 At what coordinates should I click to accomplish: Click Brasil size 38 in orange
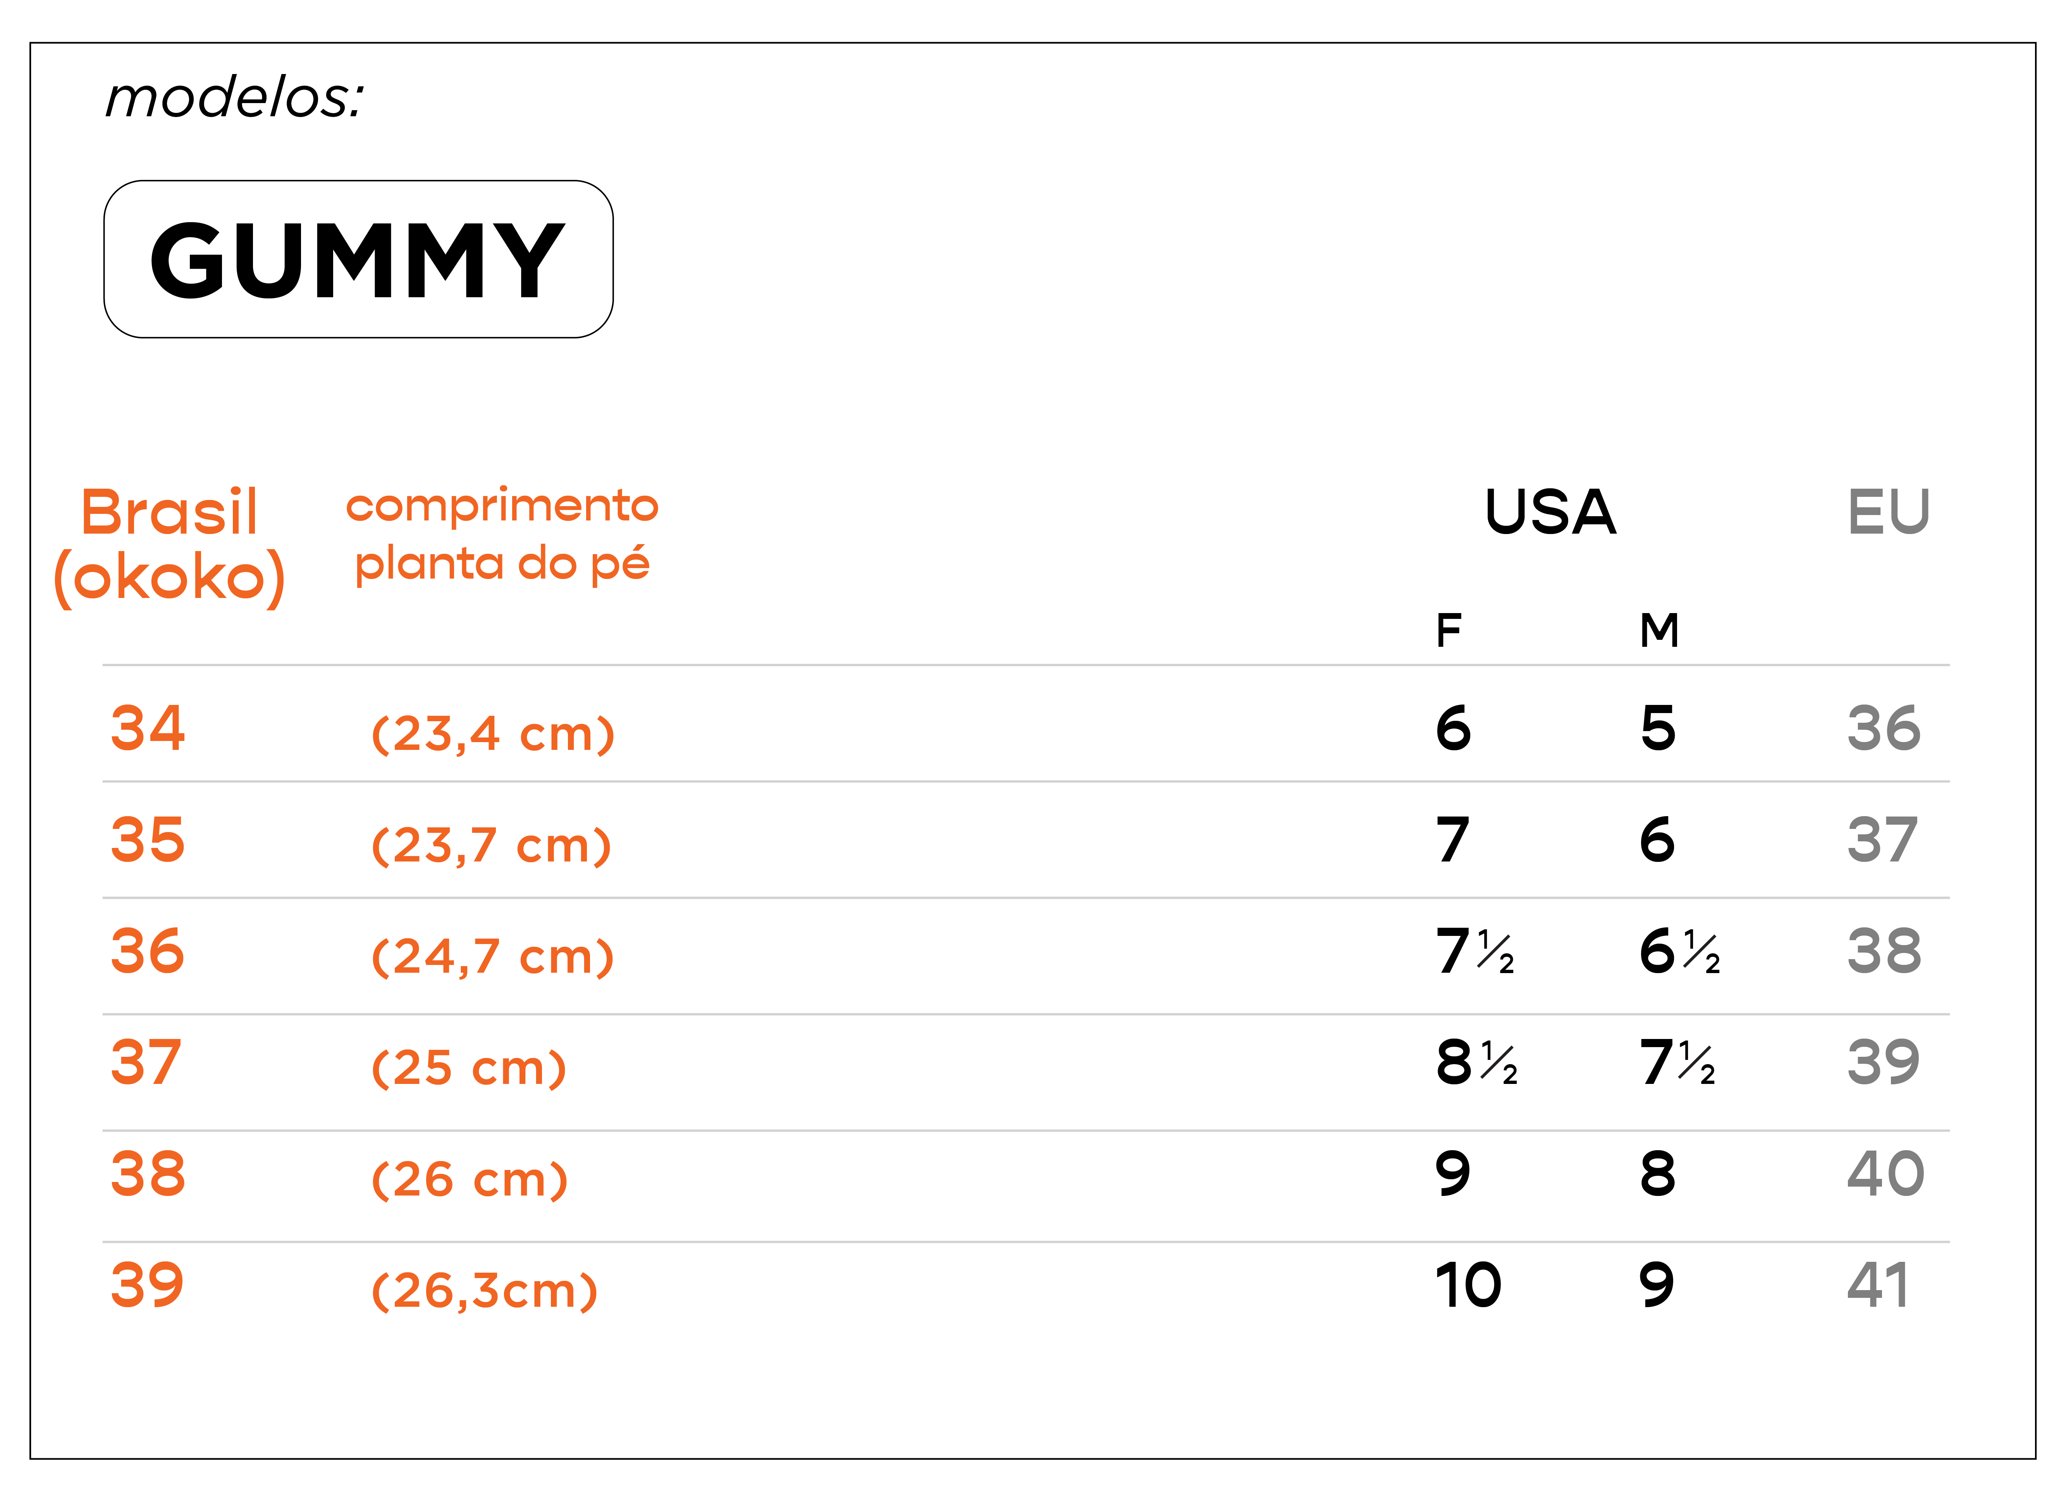coord(148,1173)
